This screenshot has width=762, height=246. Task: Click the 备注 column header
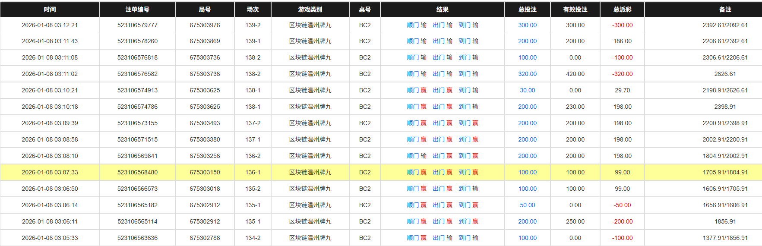725,9
